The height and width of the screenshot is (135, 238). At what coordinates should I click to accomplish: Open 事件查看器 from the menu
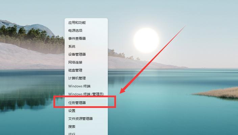pos(86,38)
